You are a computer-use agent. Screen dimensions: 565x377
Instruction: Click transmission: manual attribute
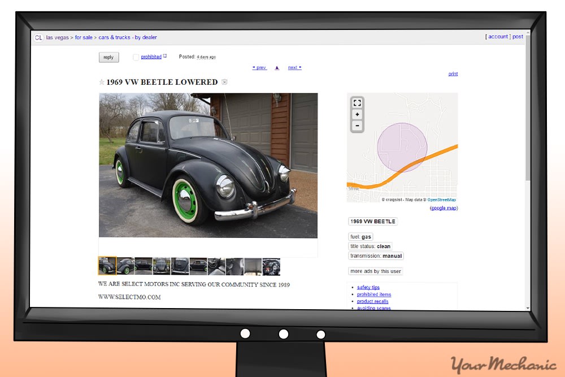tap(376, 256)
